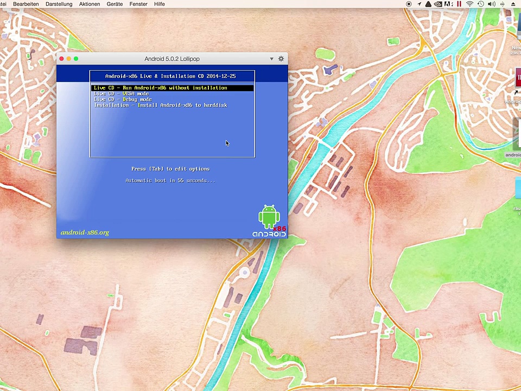The height and width of the screenshot is (391, 521).
Task: Open the location arrow menu bar icon
Action: (419, 4)
